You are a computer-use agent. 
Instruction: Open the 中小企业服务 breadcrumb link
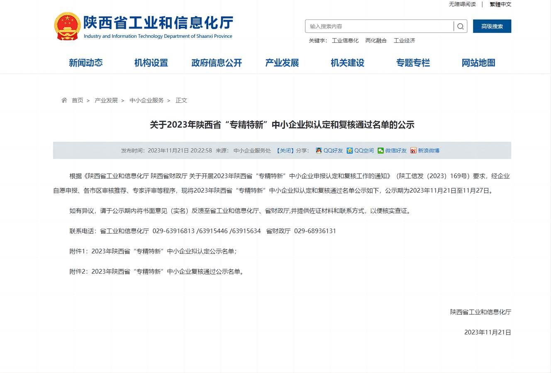coord(146,100)
